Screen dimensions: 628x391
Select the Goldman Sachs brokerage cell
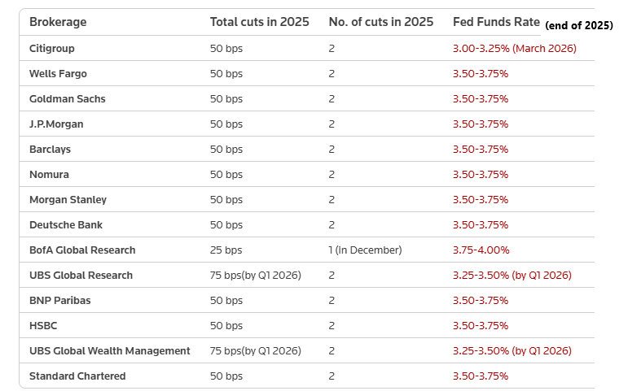67,98
